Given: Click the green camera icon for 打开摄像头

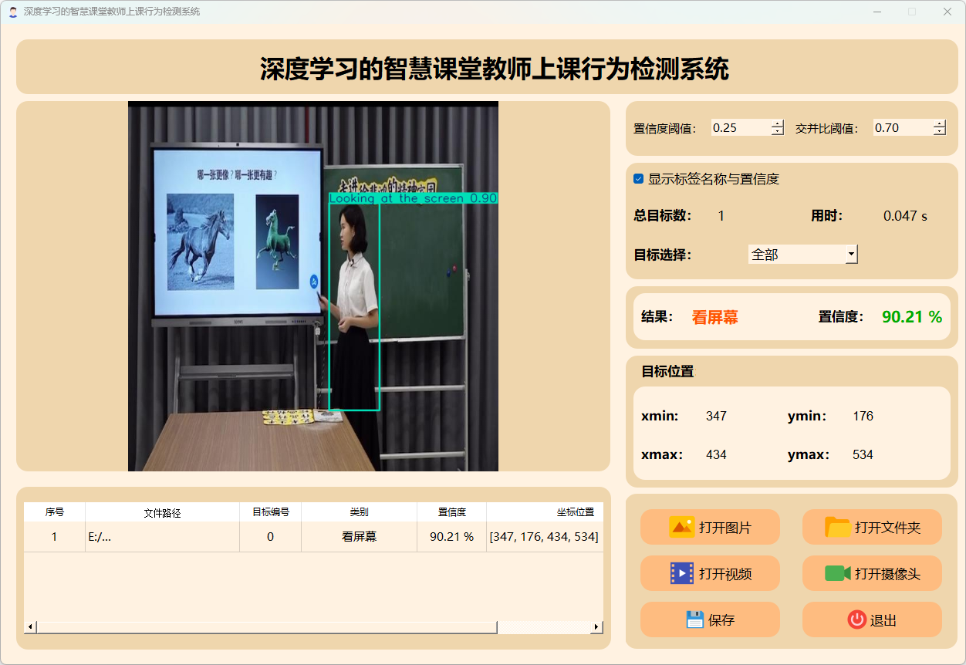Looking at the screenshot, I should pyautogui.click(x=837, y=573).
